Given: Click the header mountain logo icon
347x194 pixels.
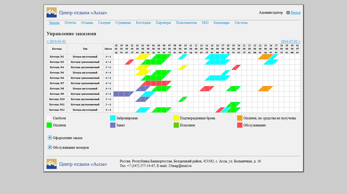Looking at the screenshot, I should pyautogui.click(x=52, y=12).
